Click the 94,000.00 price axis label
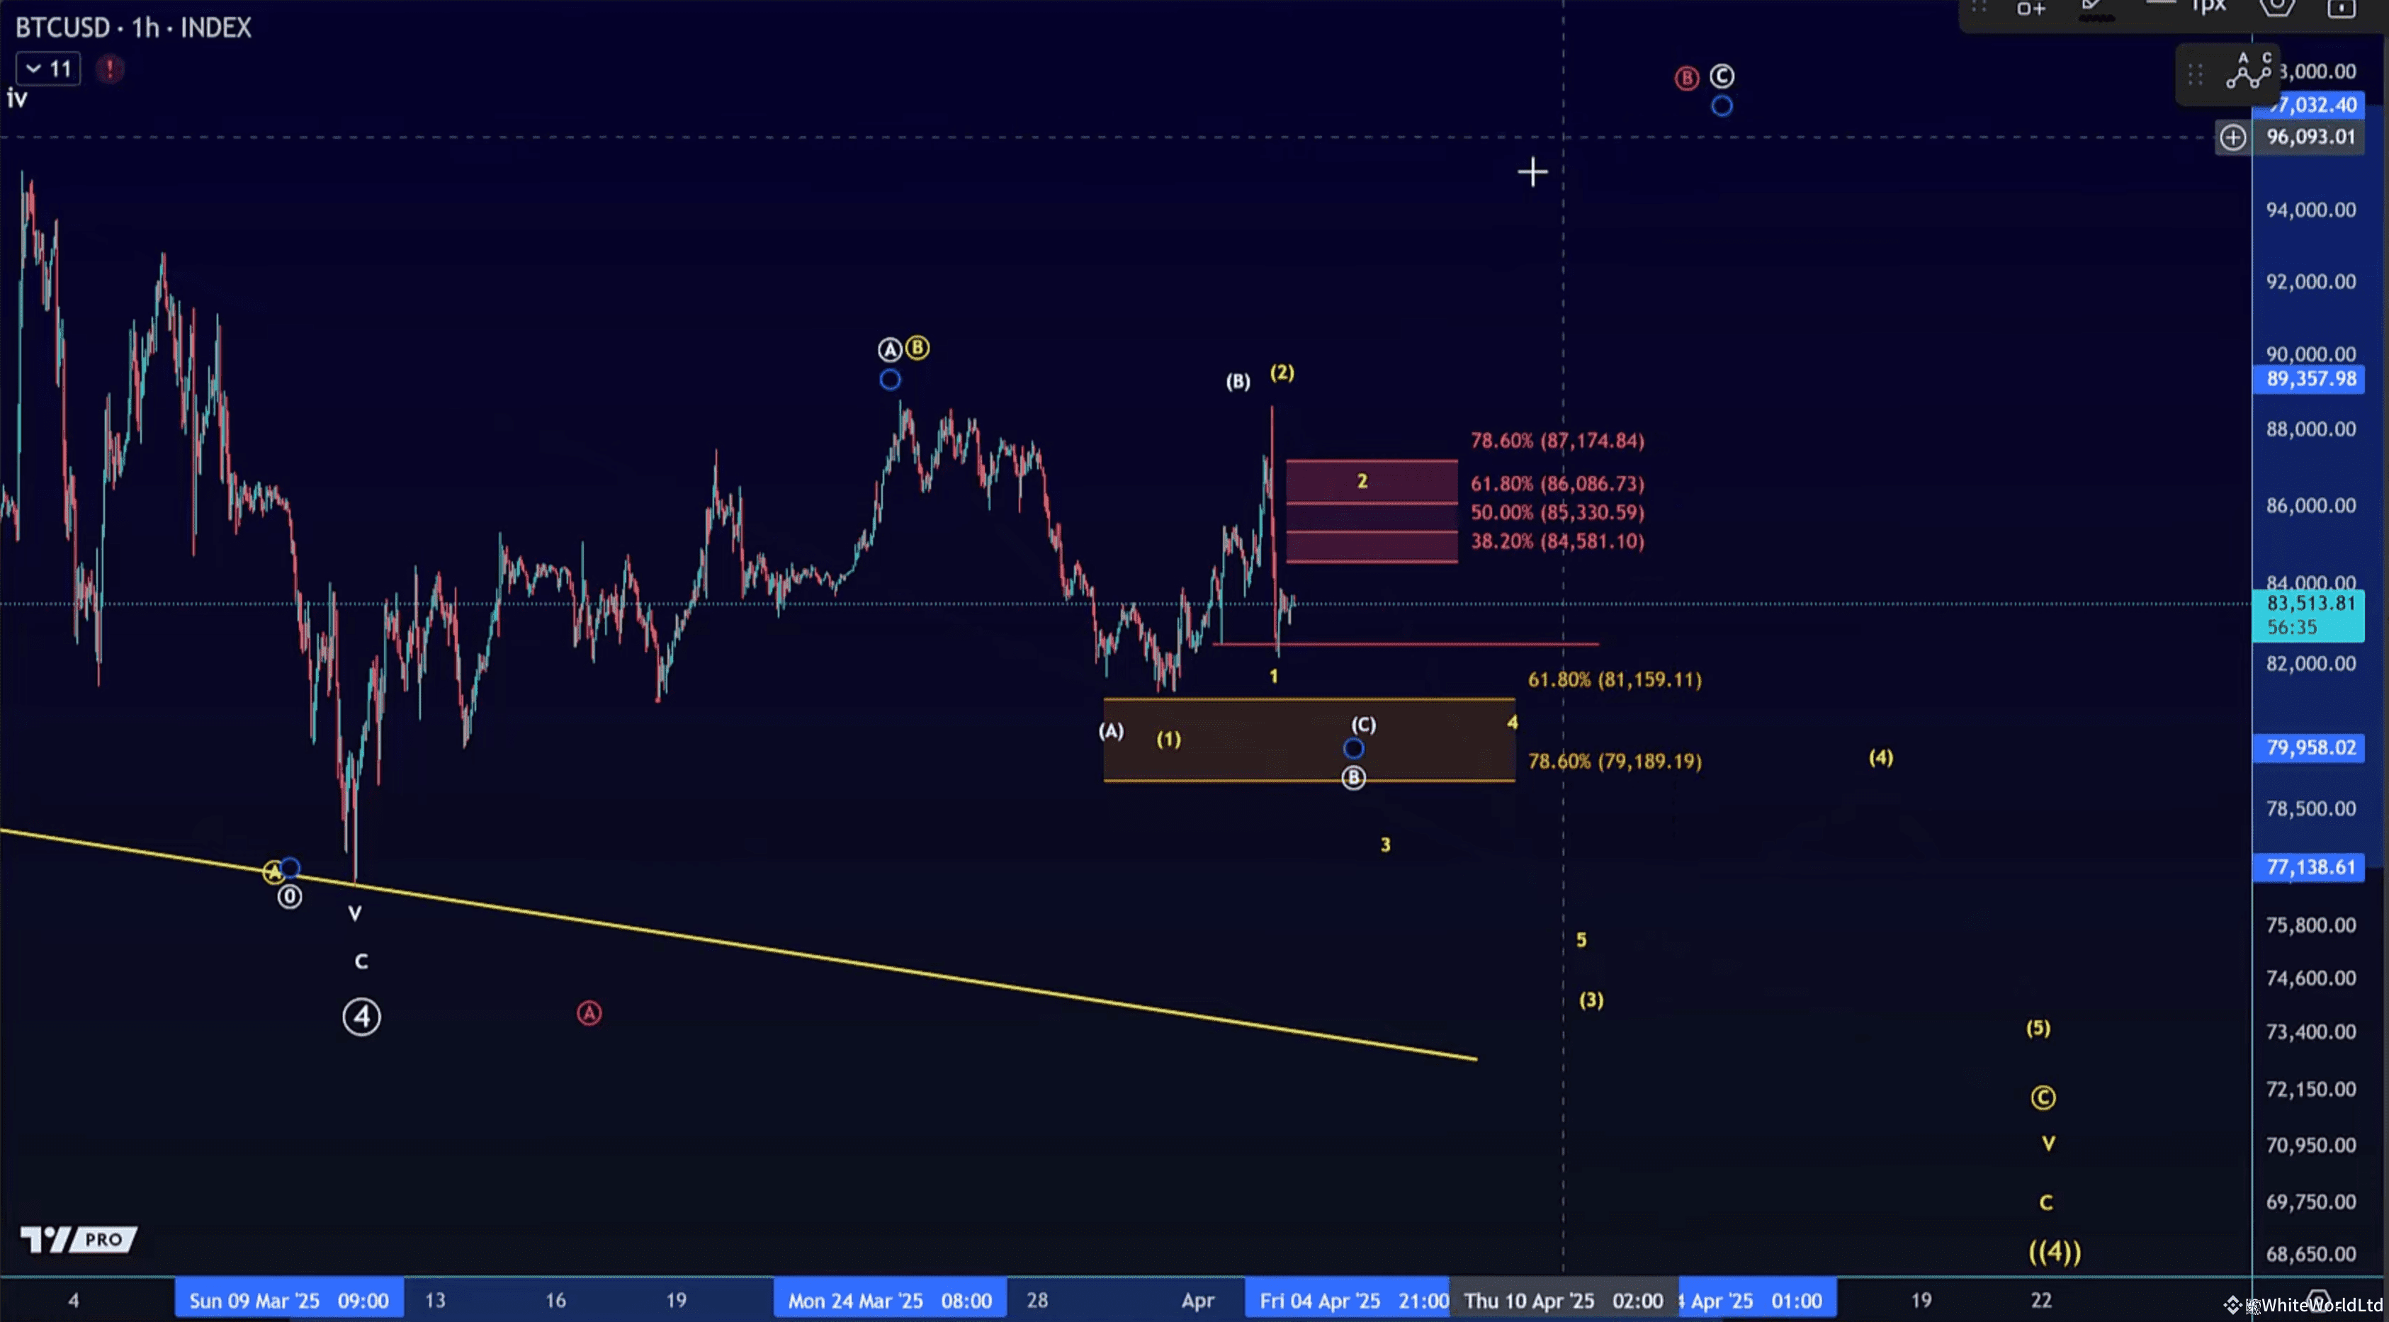This screenshot has width=2389, height=1322. tap(2311, 210)
